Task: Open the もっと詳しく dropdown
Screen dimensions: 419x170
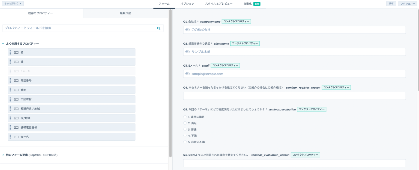Action: pyautogui.click(x=13, y=4)
